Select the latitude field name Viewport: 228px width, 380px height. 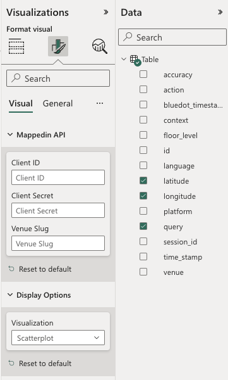click(x=176, y=181)
